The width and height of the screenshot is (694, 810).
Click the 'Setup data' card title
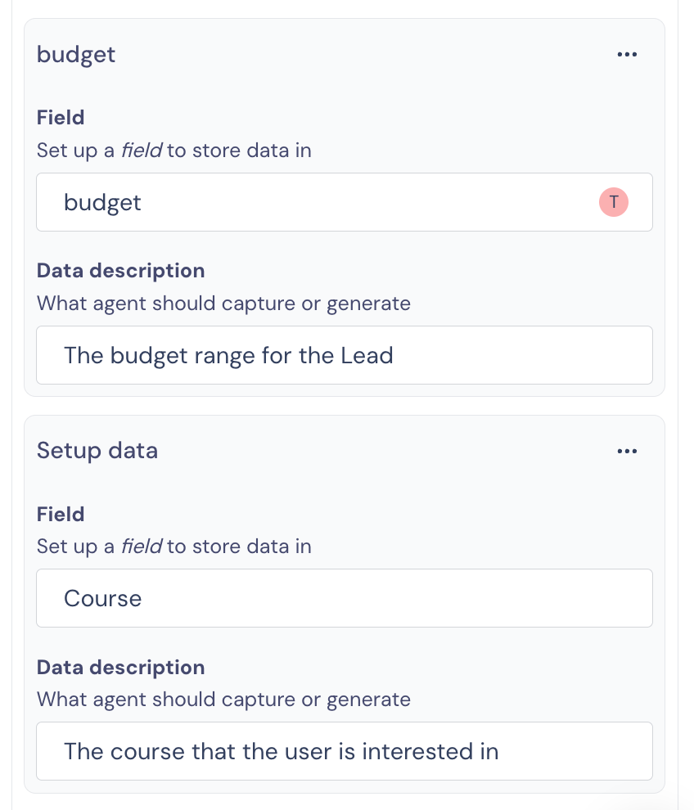tap(97, 451)
